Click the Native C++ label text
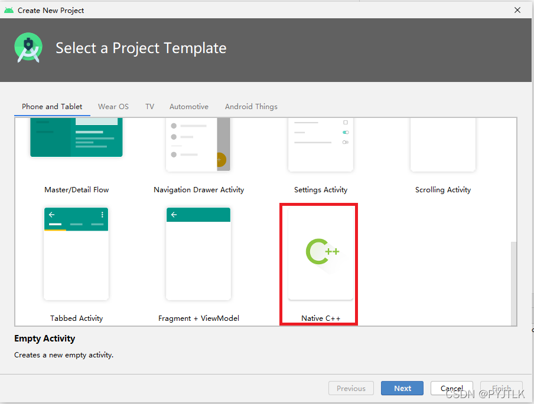This screenshot has width=534, height=404. click(321, 318)
